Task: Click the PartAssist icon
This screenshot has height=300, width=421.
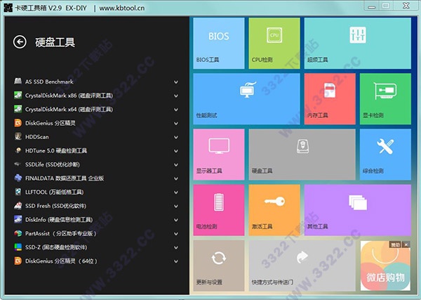Action: point(18,233)
